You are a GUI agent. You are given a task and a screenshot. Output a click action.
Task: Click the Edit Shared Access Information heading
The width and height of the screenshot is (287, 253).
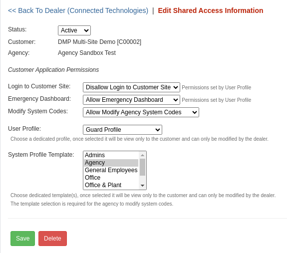click(x=211, y=10)
